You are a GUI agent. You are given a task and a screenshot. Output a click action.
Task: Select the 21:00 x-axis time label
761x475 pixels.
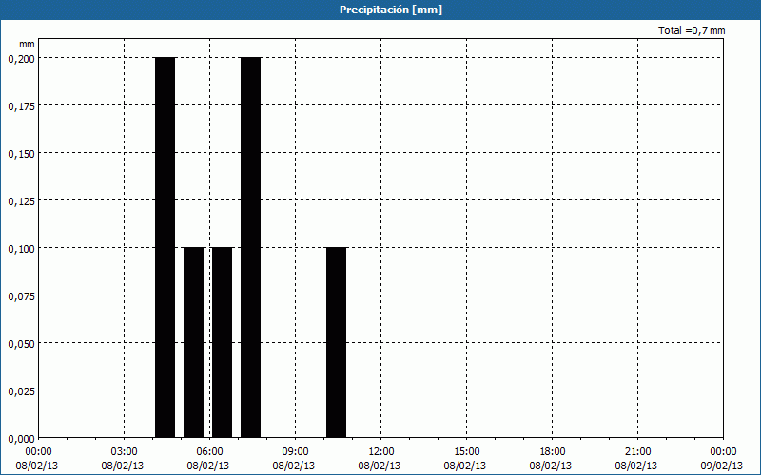pos(637,452)
